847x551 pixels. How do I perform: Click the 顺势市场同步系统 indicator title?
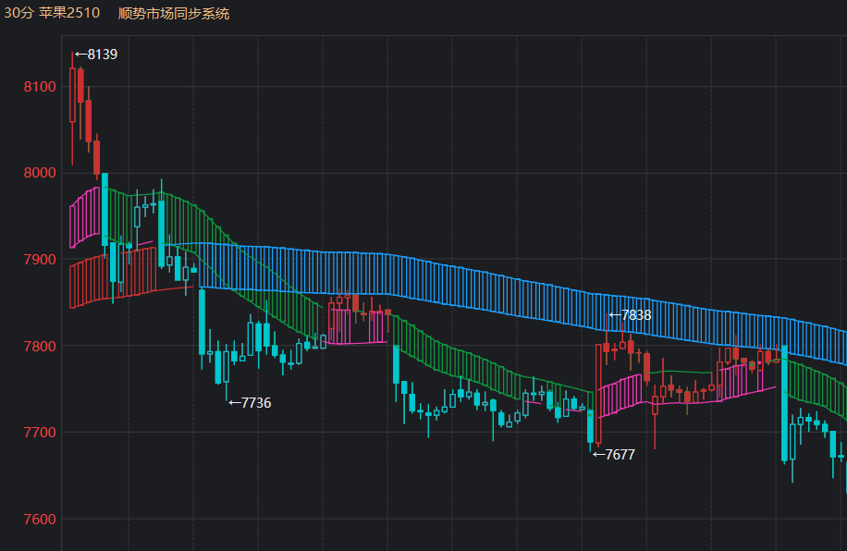[x=174, y=14]
